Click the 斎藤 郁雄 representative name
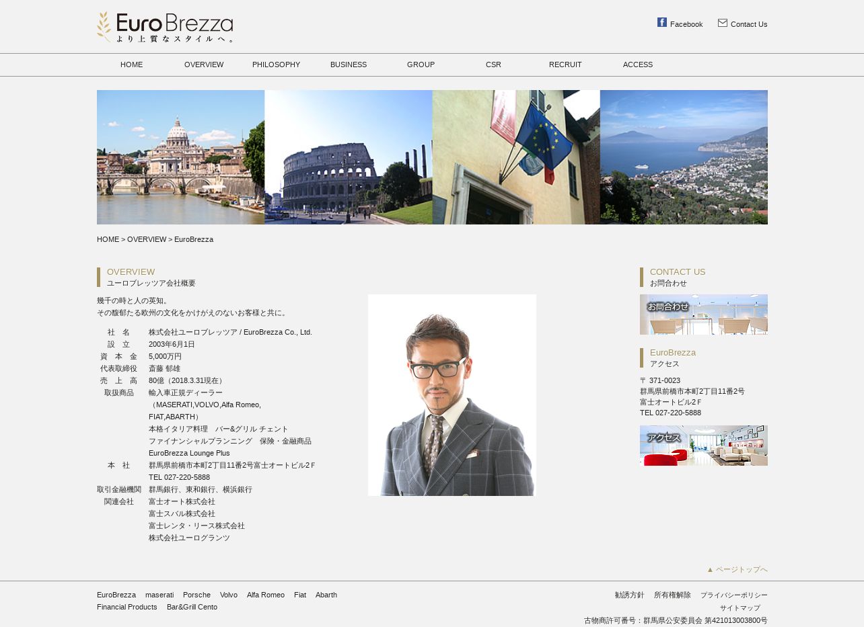Screen dimensions: 864x627 [164, 368]
